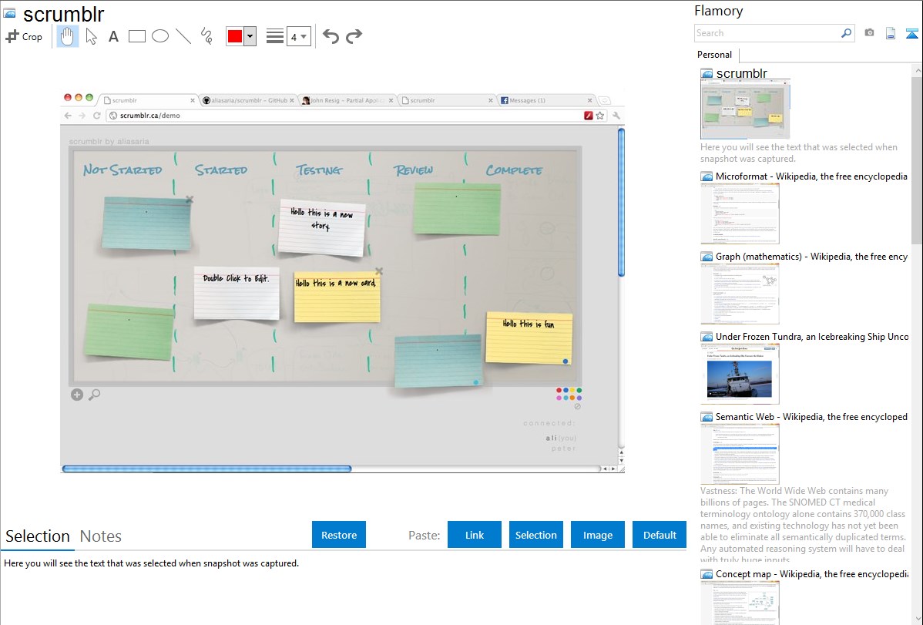Click the Paste Link button

[475, 535]
